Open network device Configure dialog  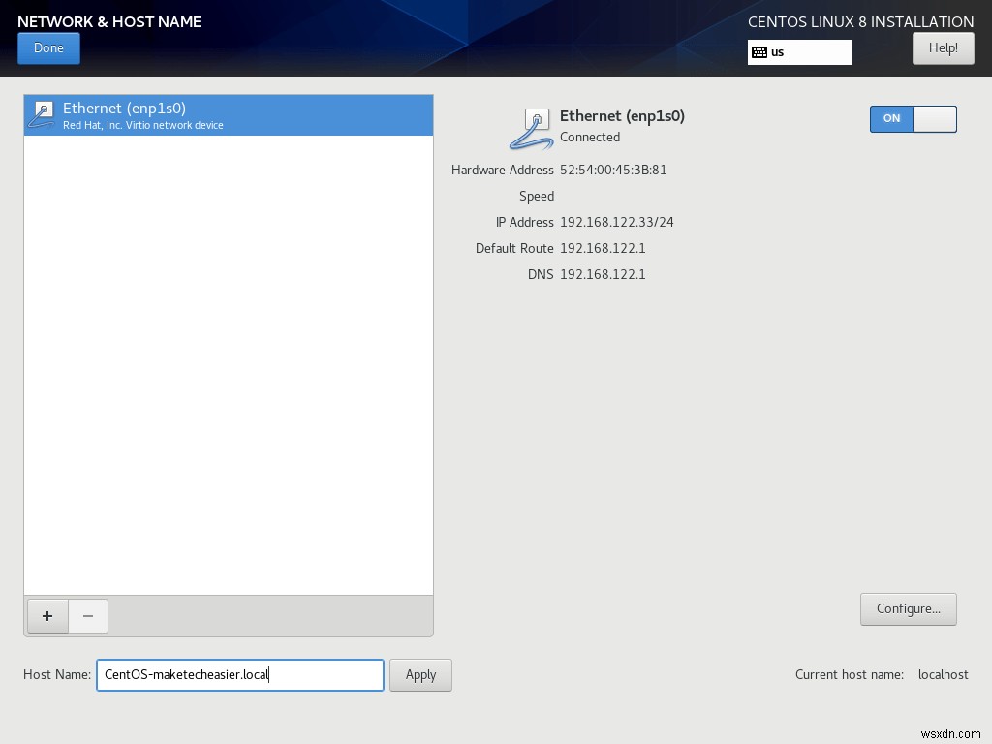pyautogui.click(x=908, y=608)
